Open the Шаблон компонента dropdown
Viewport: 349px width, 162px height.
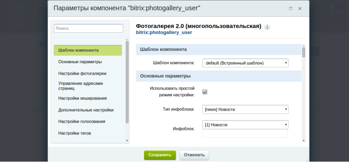(245, 63)
